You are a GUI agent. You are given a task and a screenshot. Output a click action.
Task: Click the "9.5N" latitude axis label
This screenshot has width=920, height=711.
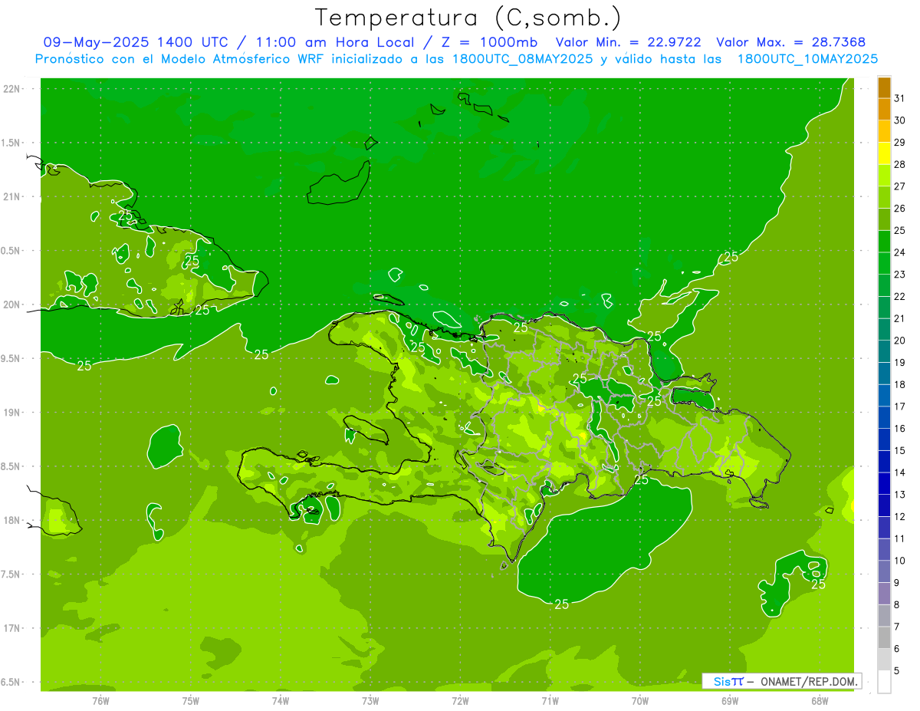pyautogui.click(x=11, y=358)
